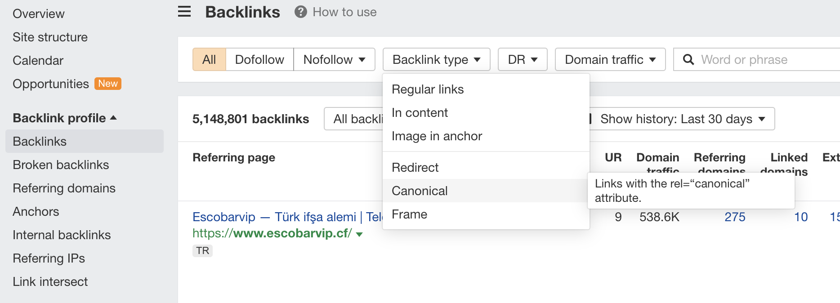Choose Canonical backlink type
Image resolution: width=840 pixels, height=303 pixels.
tap(486, 191)
